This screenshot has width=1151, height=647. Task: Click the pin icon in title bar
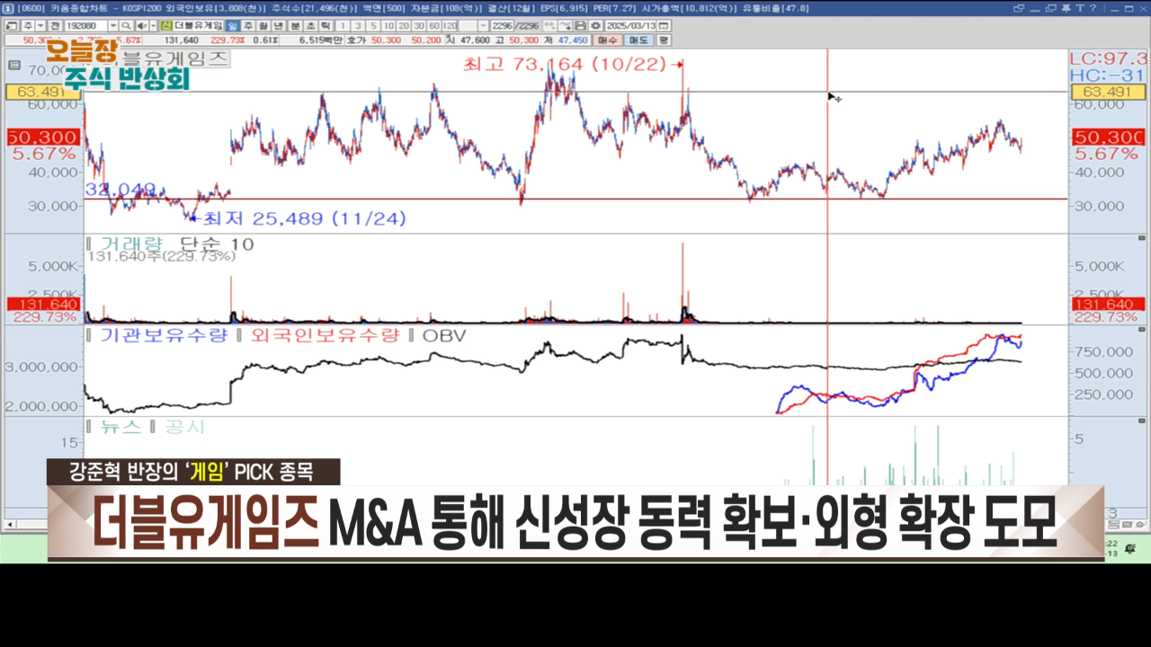[1066, 8]
